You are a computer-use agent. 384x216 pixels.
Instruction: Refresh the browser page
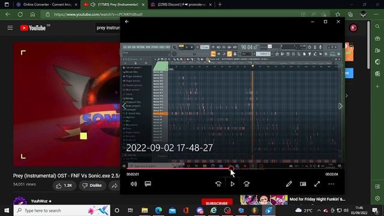20,14
